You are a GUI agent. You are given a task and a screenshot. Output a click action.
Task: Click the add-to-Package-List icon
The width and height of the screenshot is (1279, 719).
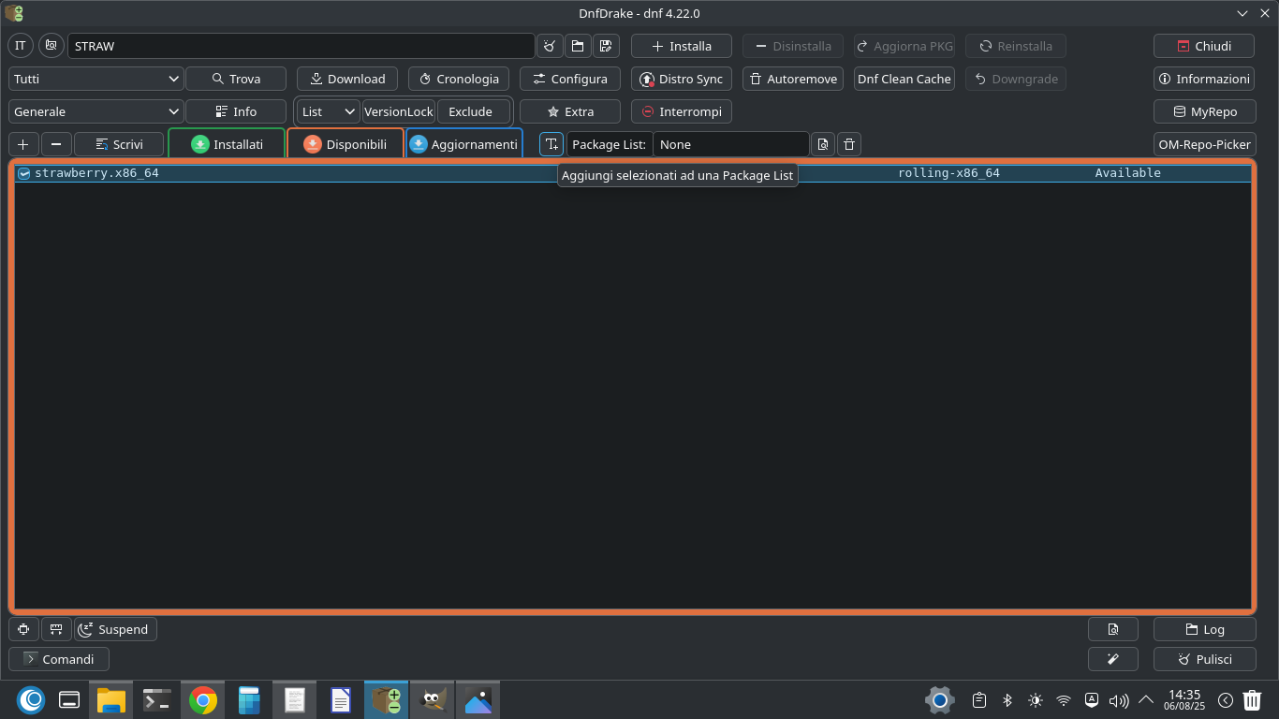click(551, 144)
